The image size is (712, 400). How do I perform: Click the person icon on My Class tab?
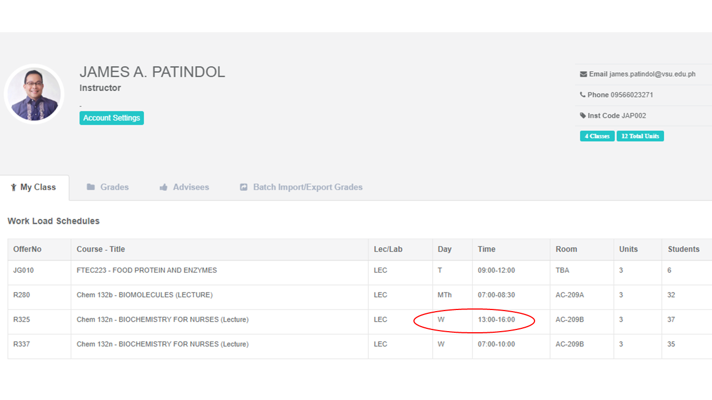pos(13,188)
